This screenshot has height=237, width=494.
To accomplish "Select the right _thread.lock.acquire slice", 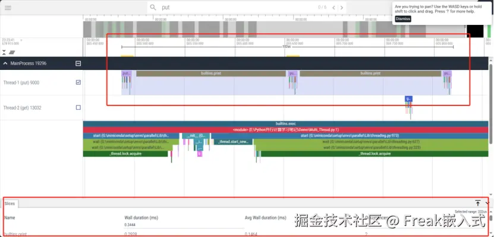I will click(375, 154).
